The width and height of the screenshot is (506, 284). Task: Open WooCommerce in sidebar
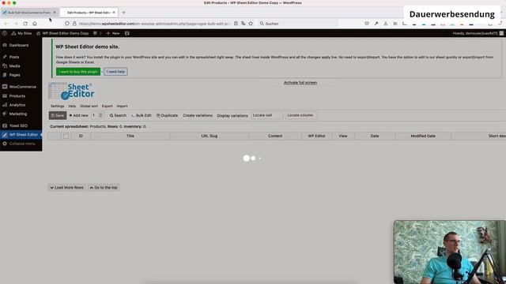point(23,87)
